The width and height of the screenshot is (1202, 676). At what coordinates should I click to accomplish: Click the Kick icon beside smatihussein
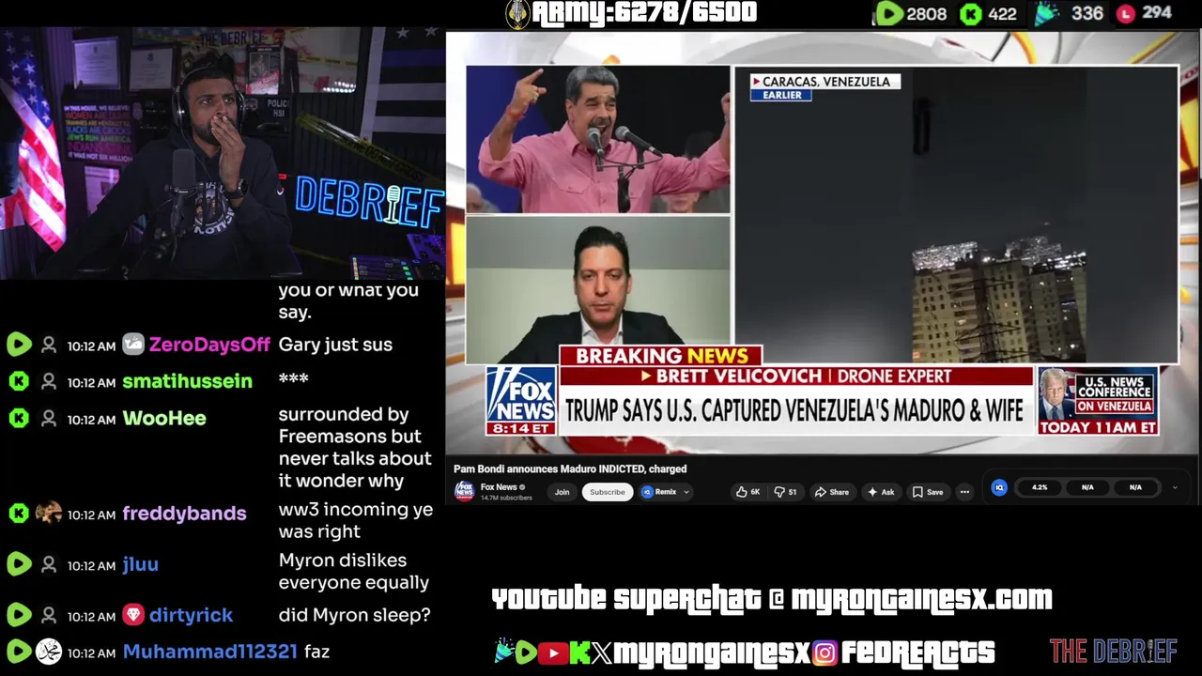pyautogui.click(x=18, y=381)
